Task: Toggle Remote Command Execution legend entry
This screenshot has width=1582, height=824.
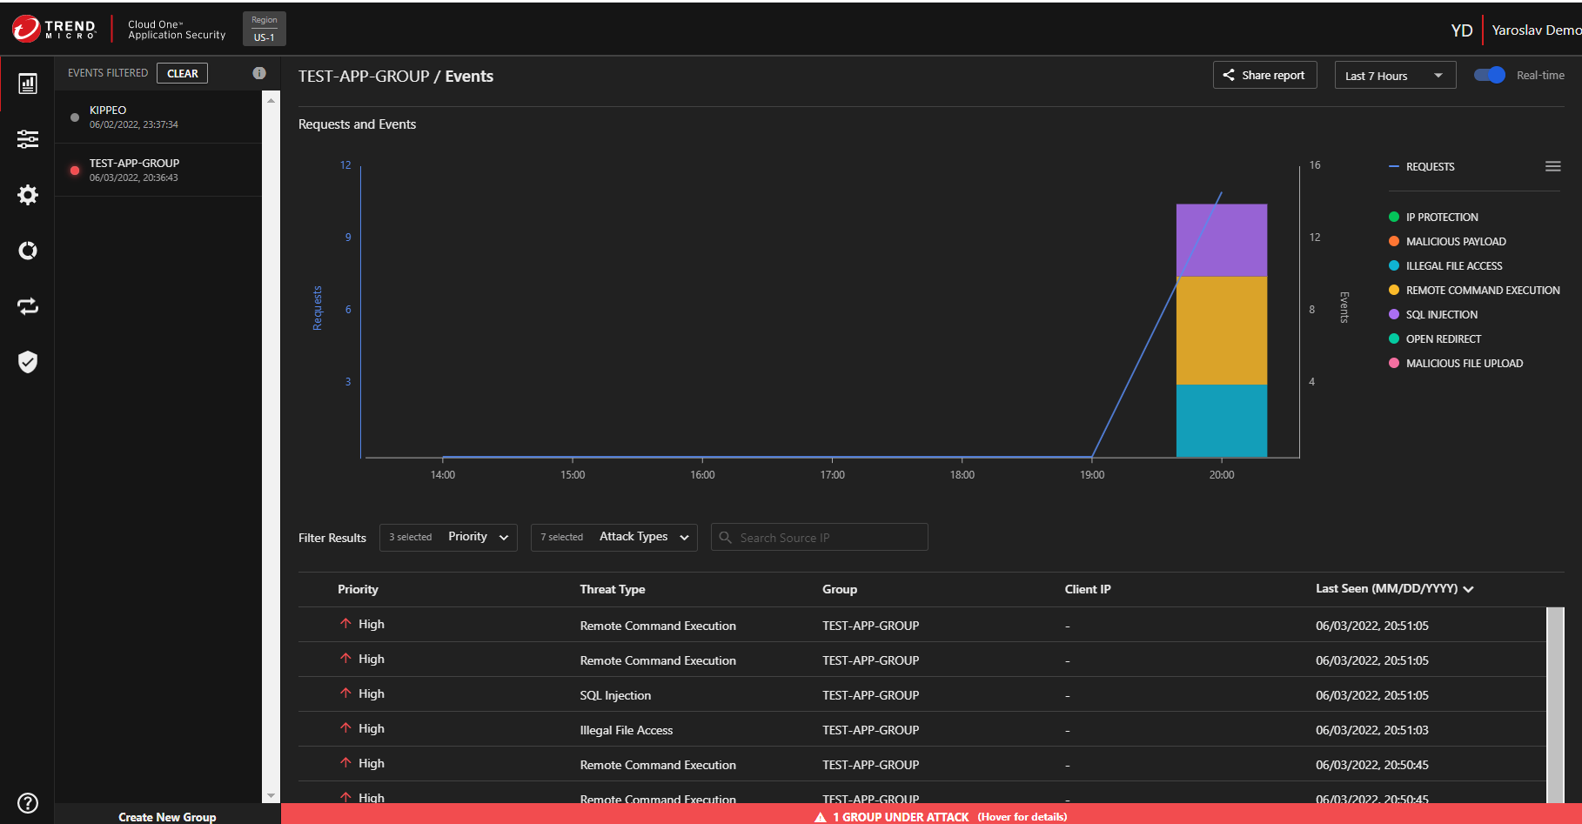Action: [x=1482, y=291]
